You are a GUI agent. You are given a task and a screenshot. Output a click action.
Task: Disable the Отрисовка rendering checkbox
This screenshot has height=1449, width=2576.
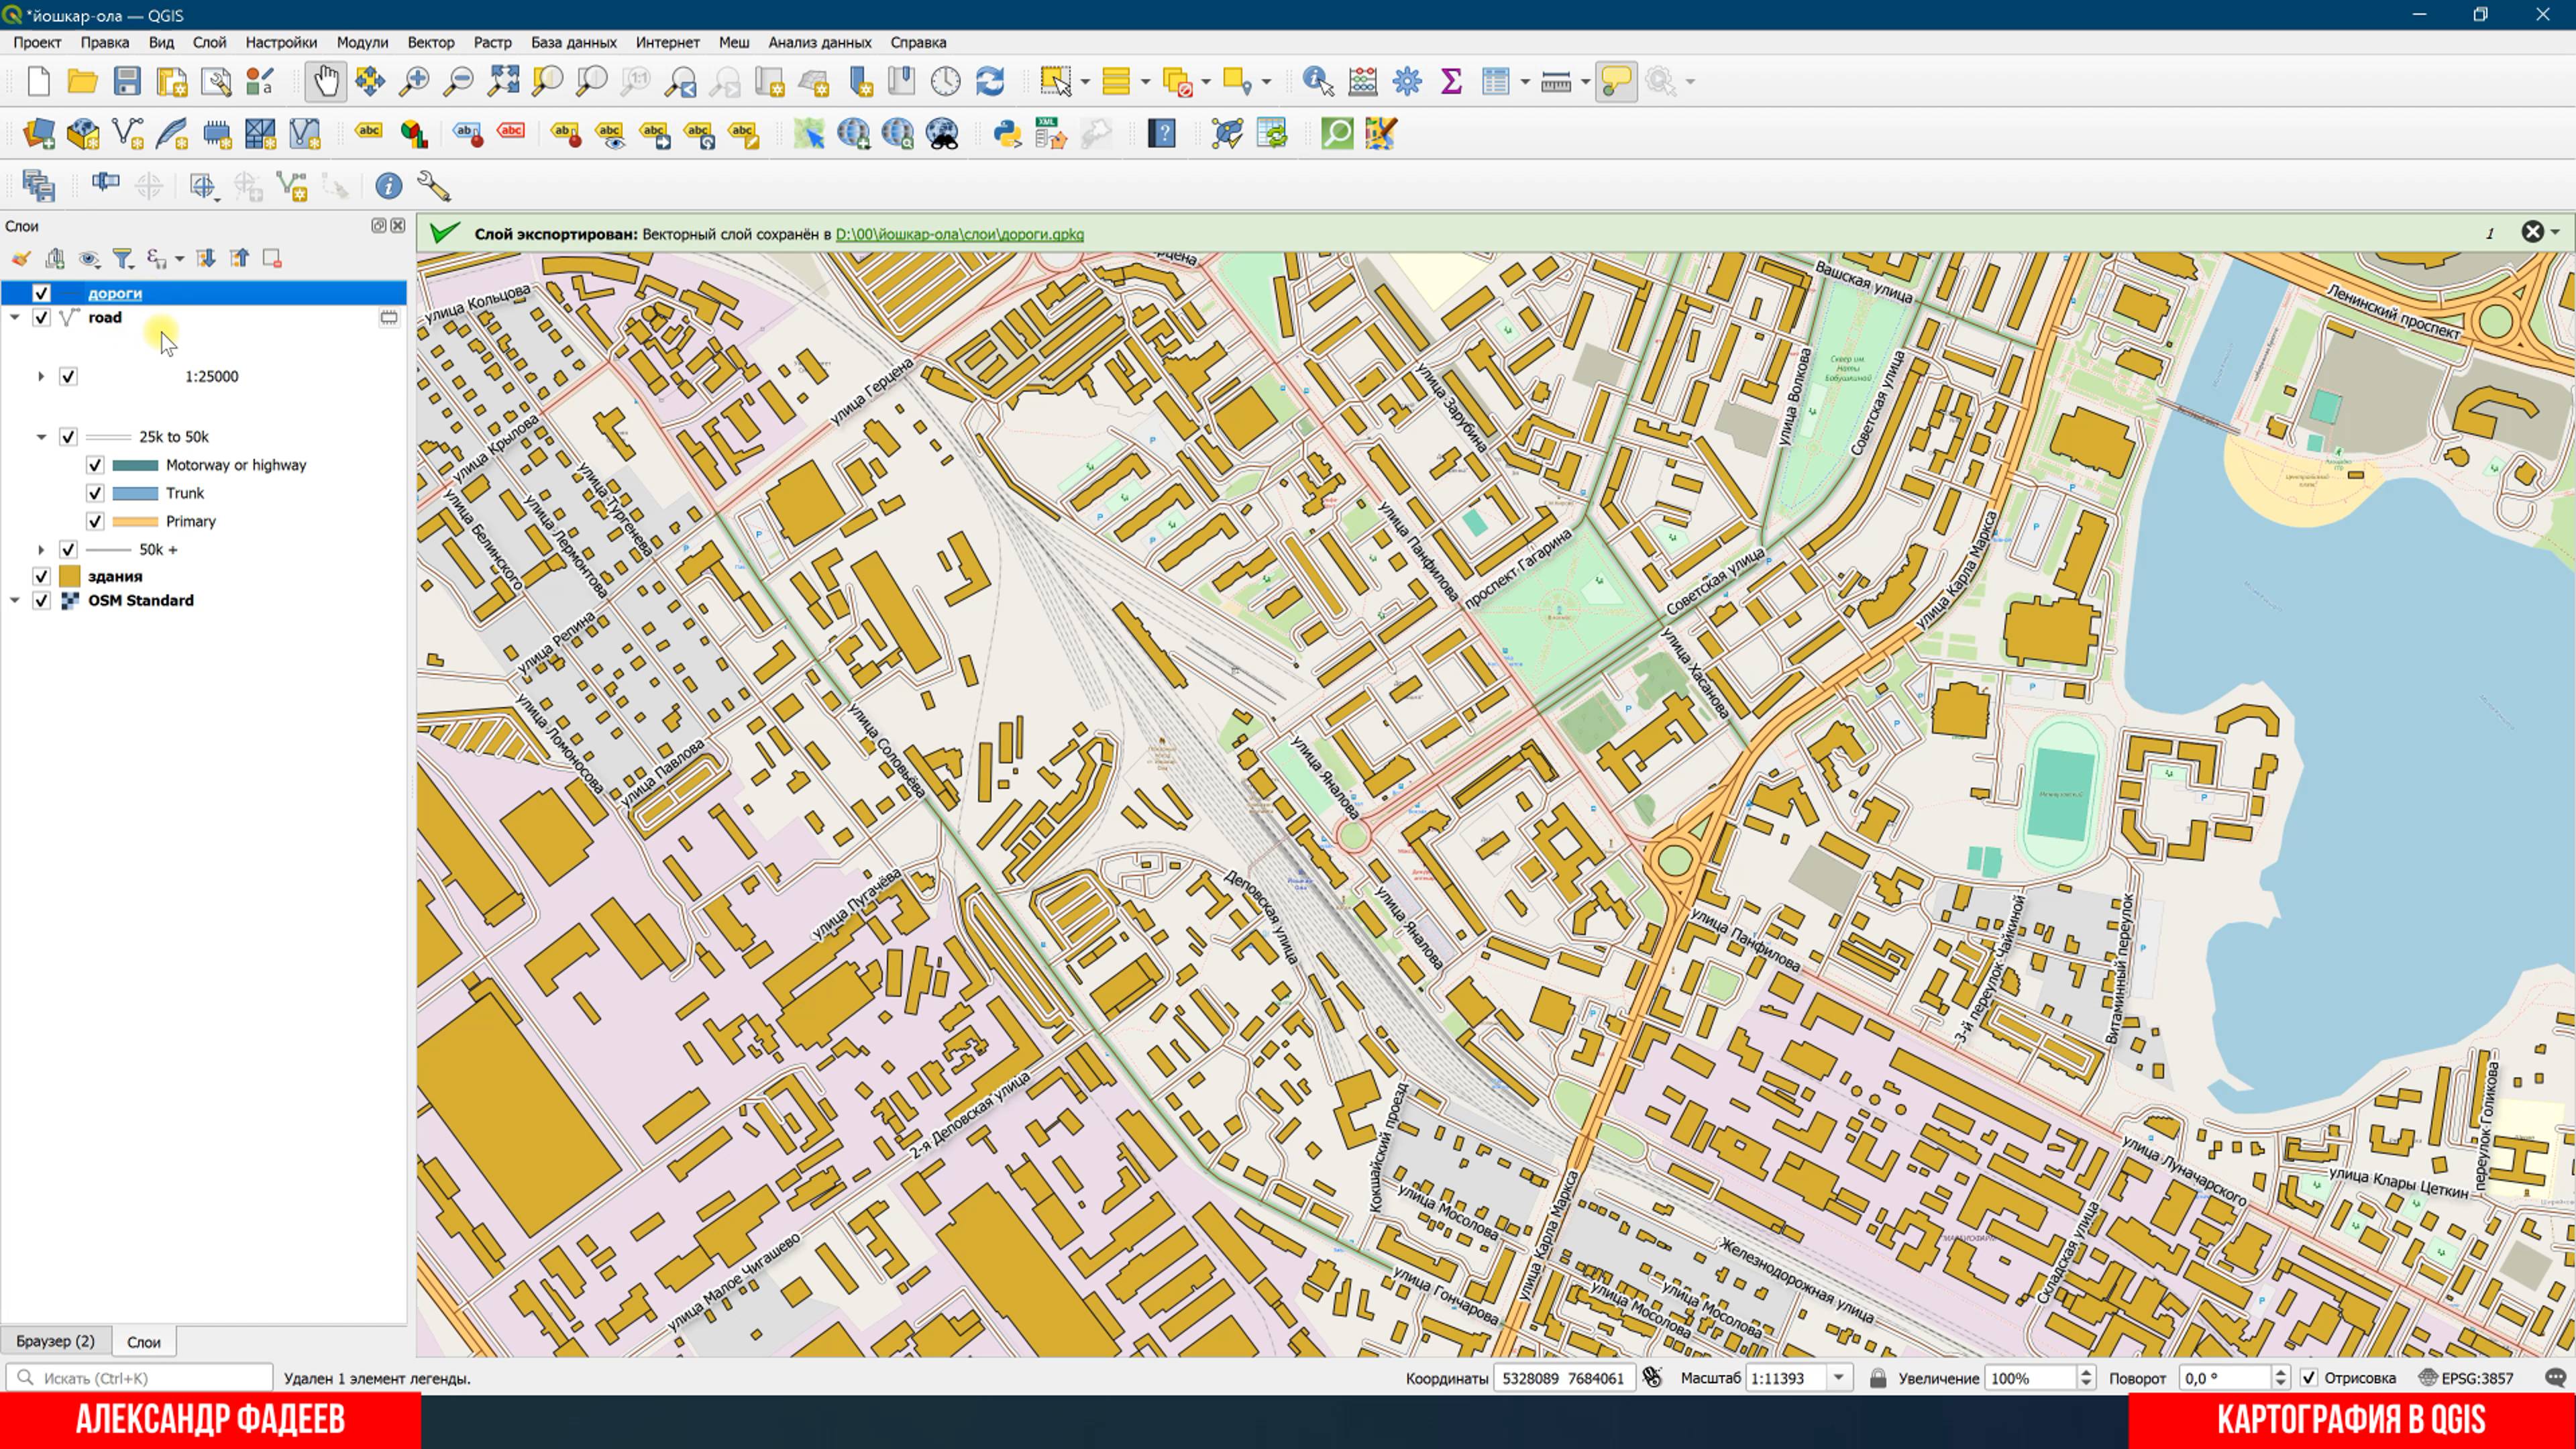(x=2308, y=1377)
